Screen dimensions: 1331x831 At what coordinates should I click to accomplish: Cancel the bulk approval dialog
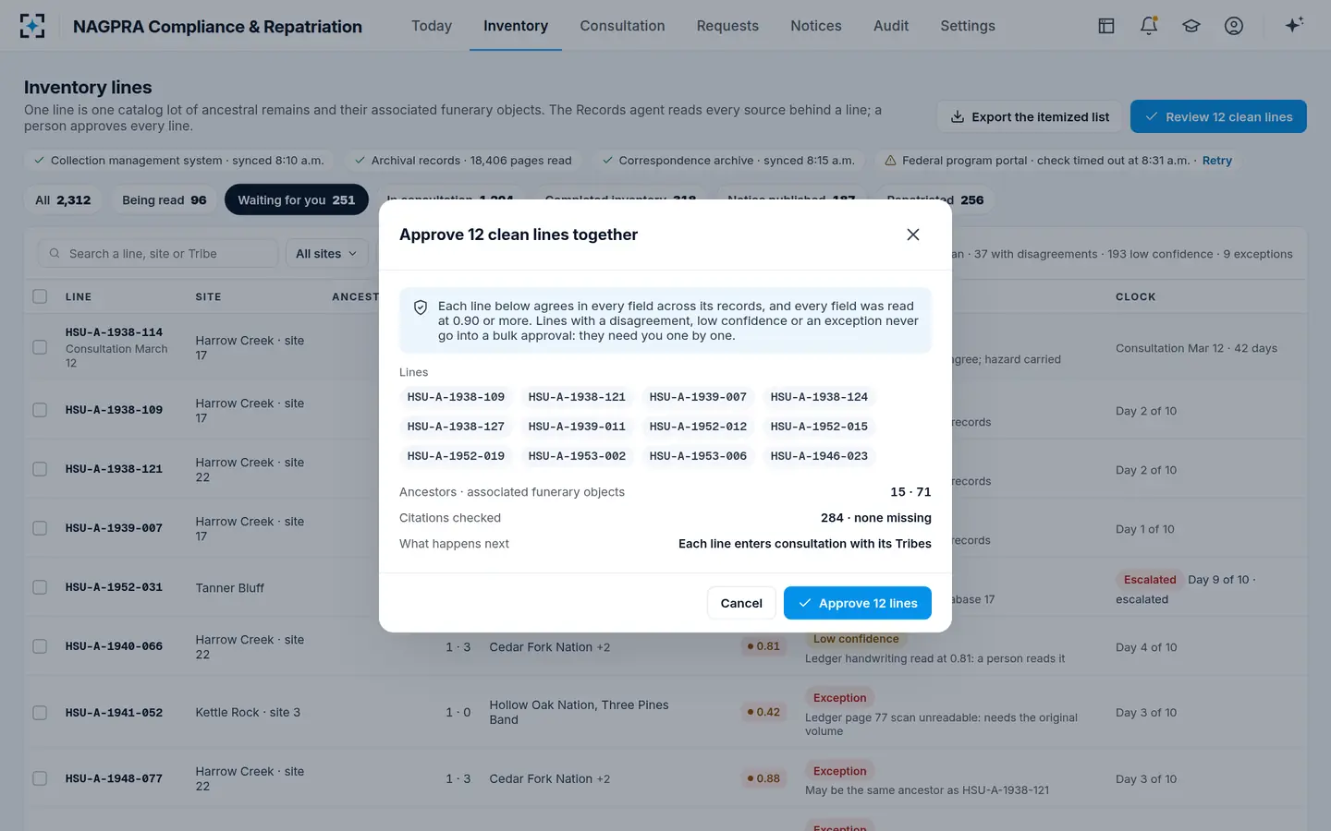pyautogui.click(x=741, y=603)
